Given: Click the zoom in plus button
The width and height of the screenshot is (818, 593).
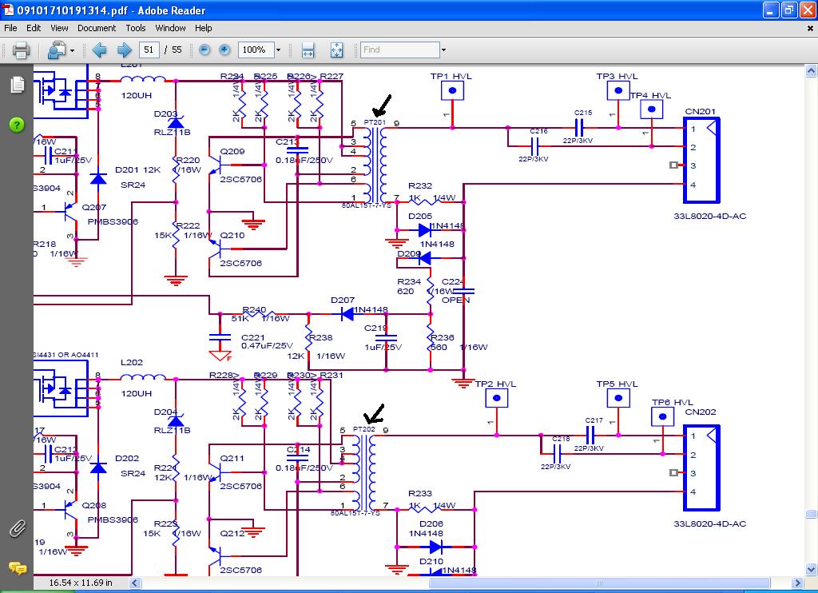Looking at the screenshot, I should [224, 50].
